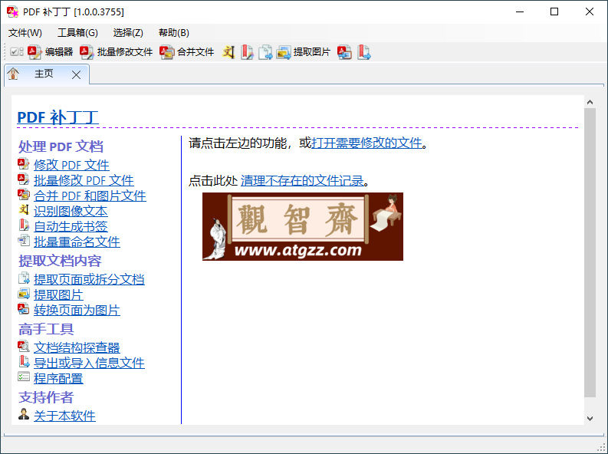
Task: Click the 批量修改 PDF 文件 link
Action: pyautogui.click(x=84, y=180)
